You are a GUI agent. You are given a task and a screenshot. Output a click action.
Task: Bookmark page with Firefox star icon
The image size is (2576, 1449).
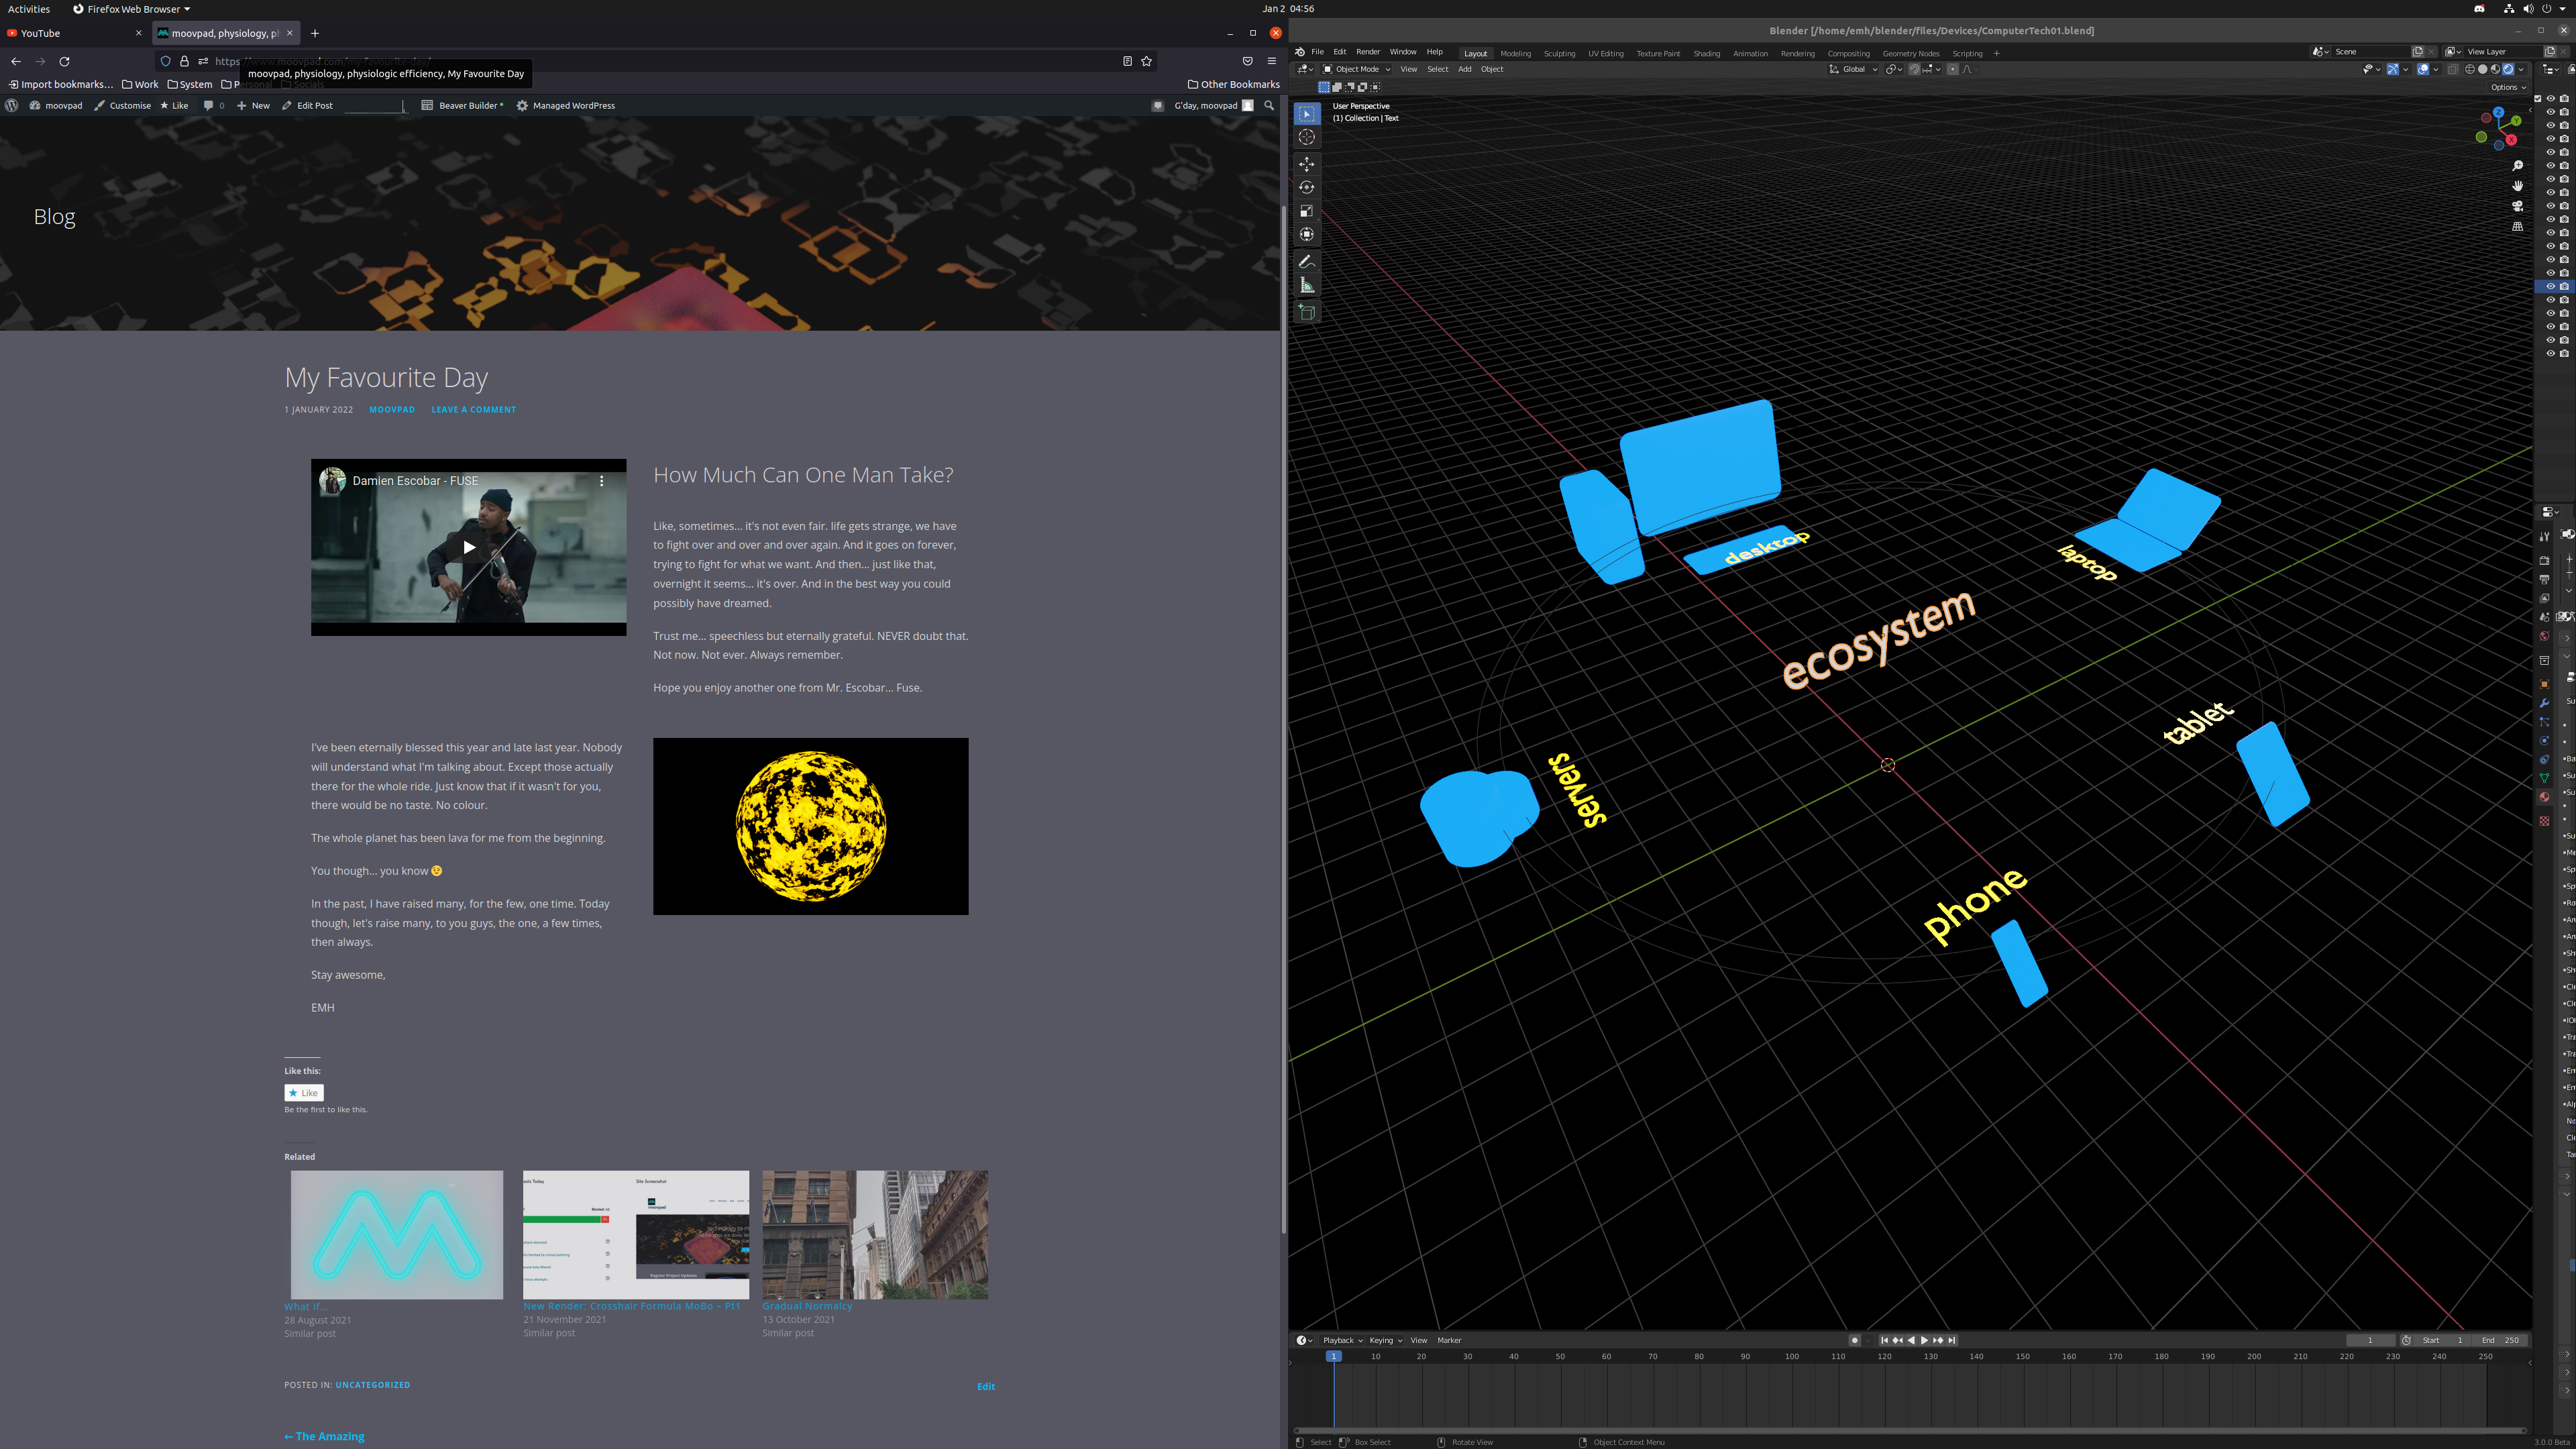click(x=1147, y=61)
